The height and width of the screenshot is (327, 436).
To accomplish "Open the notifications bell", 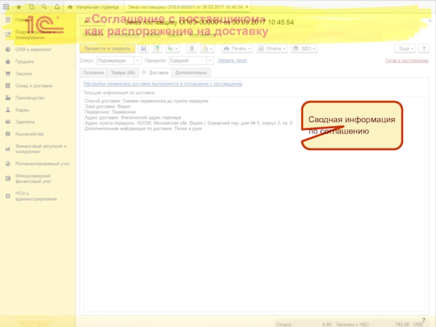I will click(56, 7).
